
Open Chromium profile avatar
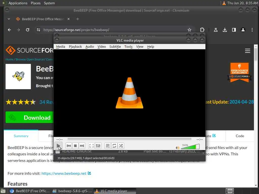[x=243, y=30]
